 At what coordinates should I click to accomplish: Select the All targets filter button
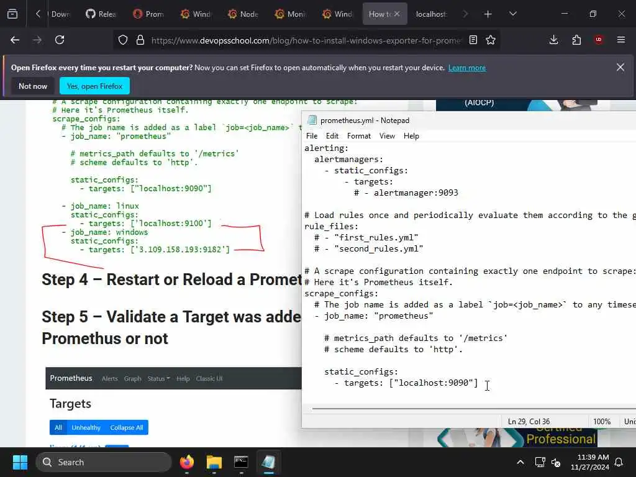[x=58, y=427]
